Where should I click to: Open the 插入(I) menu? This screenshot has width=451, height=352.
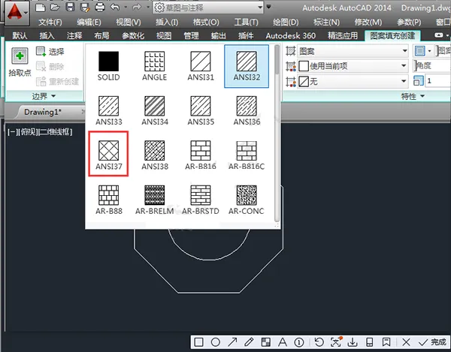click(167, 22)
